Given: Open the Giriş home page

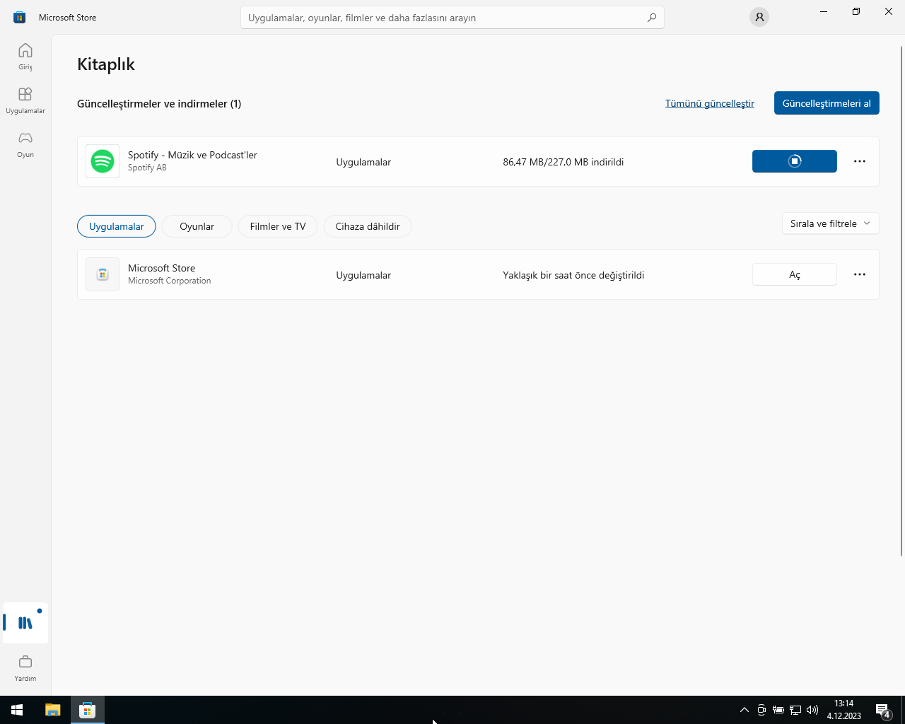Looking at the screenshot, I should click(25, 57).
